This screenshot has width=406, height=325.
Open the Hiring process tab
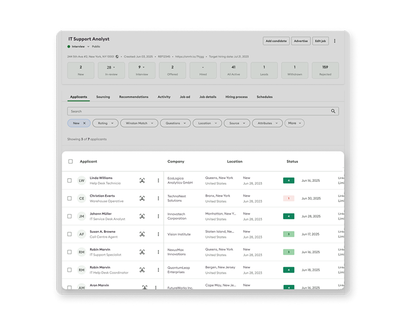(236, 97)
